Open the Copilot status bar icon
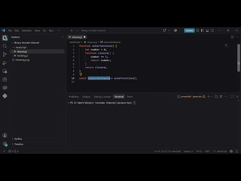The image size is (241, 181). pyautogui.click(x=231, y=151)
